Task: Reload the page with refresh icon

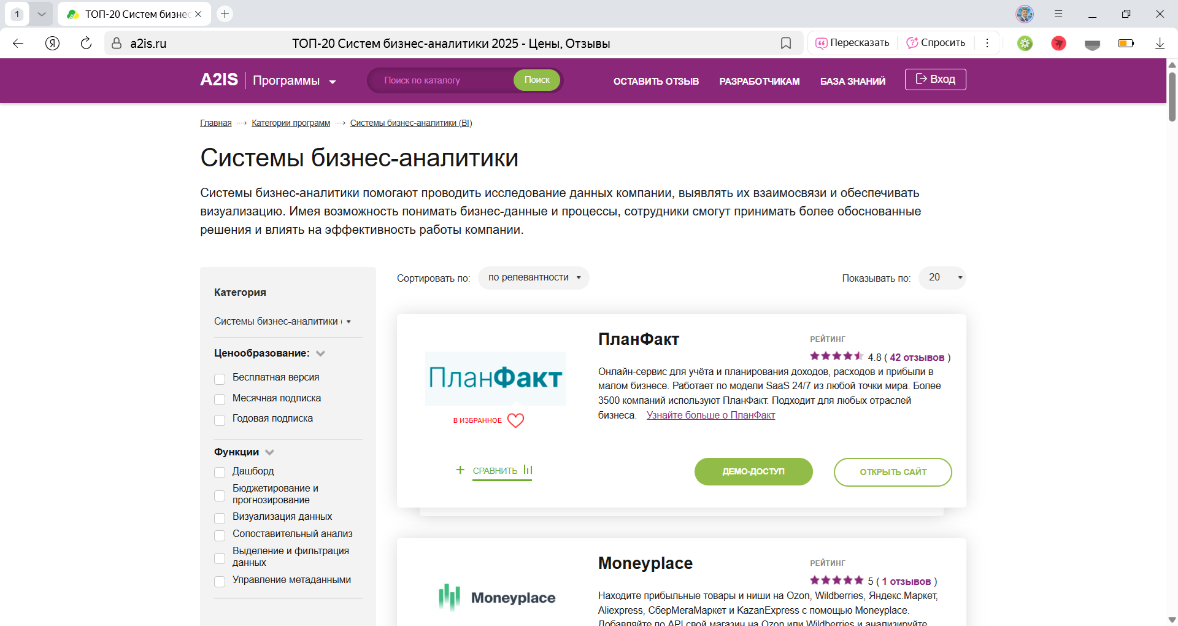Action: coord(86,43)
